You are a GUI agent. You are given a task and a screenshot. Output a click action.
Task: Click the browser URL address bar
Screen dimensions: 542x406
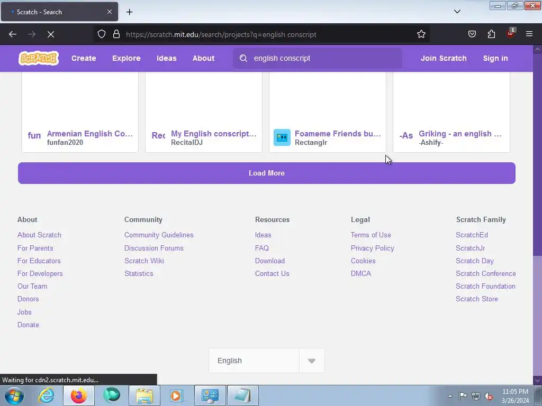point(263,34)
